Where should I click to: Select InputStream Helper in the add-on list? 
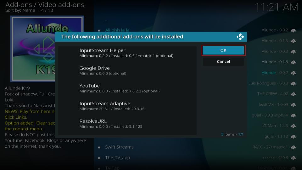click(x=127, y=53)
